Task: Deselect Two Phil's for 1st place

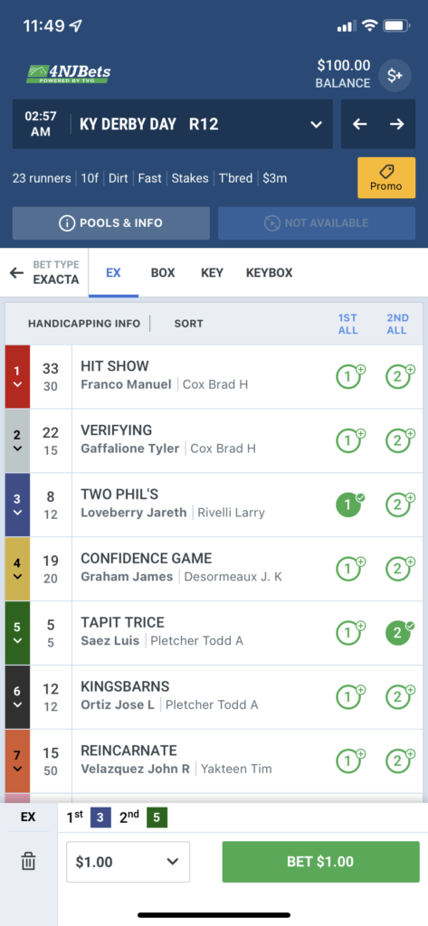Action: coord(349,505)
